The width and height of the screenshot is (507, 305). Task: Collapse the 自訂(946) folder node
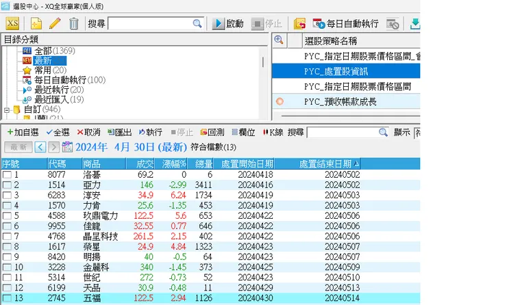6,110
